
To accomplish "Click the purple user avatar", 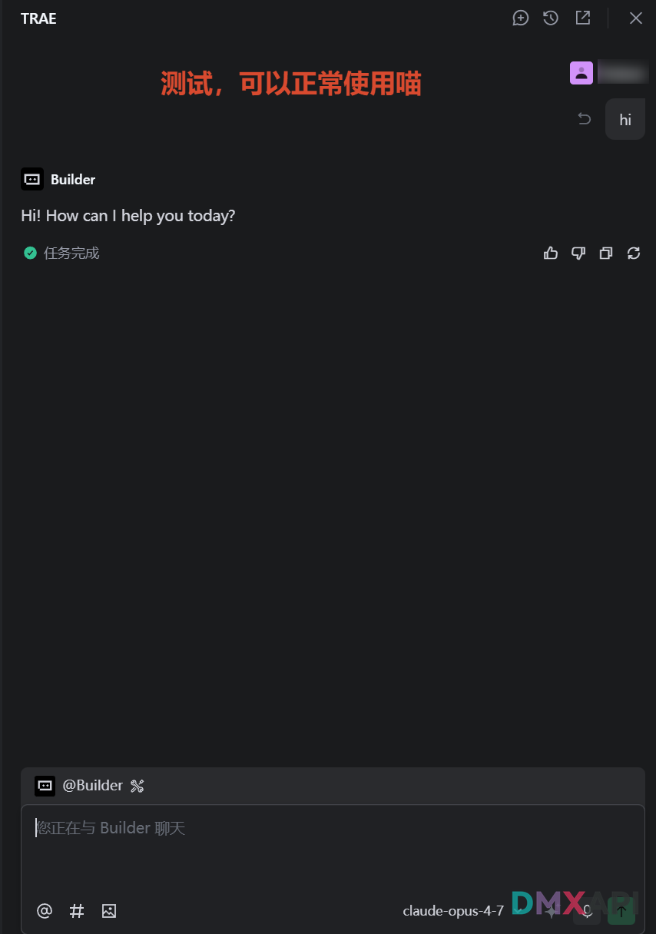I will [x=581, y=73].
